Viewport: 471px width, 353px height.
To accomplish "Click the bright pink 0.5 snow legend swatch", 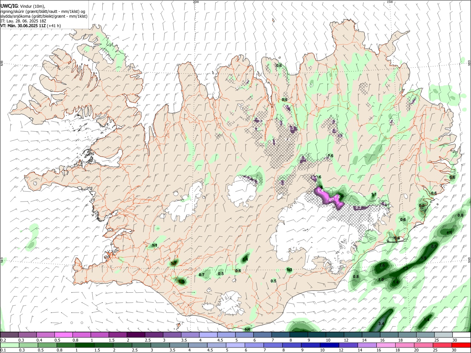I will pos(63,335).
